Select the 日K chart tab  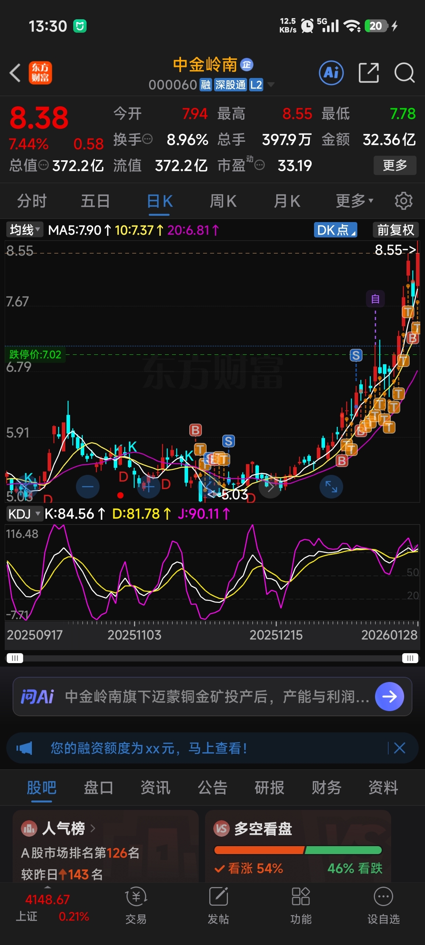click(x=159, y=201)
